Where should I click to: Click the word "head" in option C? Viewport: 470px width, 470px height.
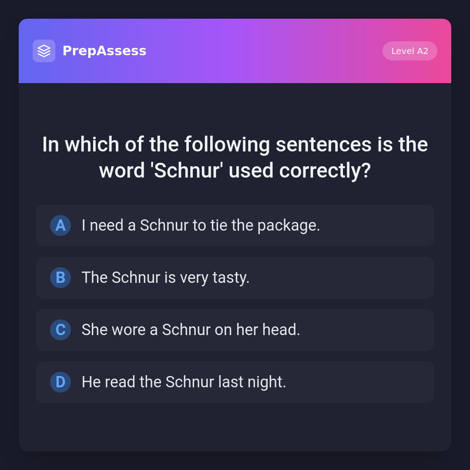pyautogui.click(x=281, y=330)
